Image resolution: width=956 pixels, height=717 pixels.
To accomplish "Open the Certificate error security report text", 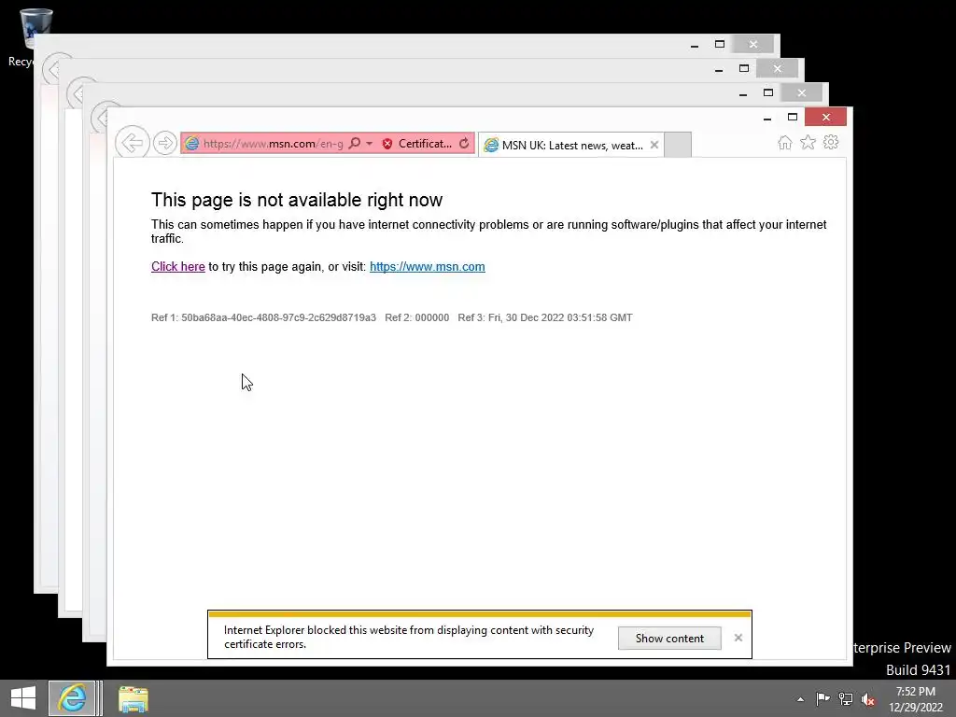I will 425,144.
